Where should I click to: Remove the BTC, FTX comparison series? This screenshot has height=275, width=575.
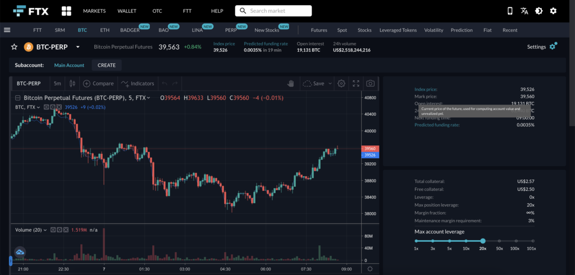point(59,107)
